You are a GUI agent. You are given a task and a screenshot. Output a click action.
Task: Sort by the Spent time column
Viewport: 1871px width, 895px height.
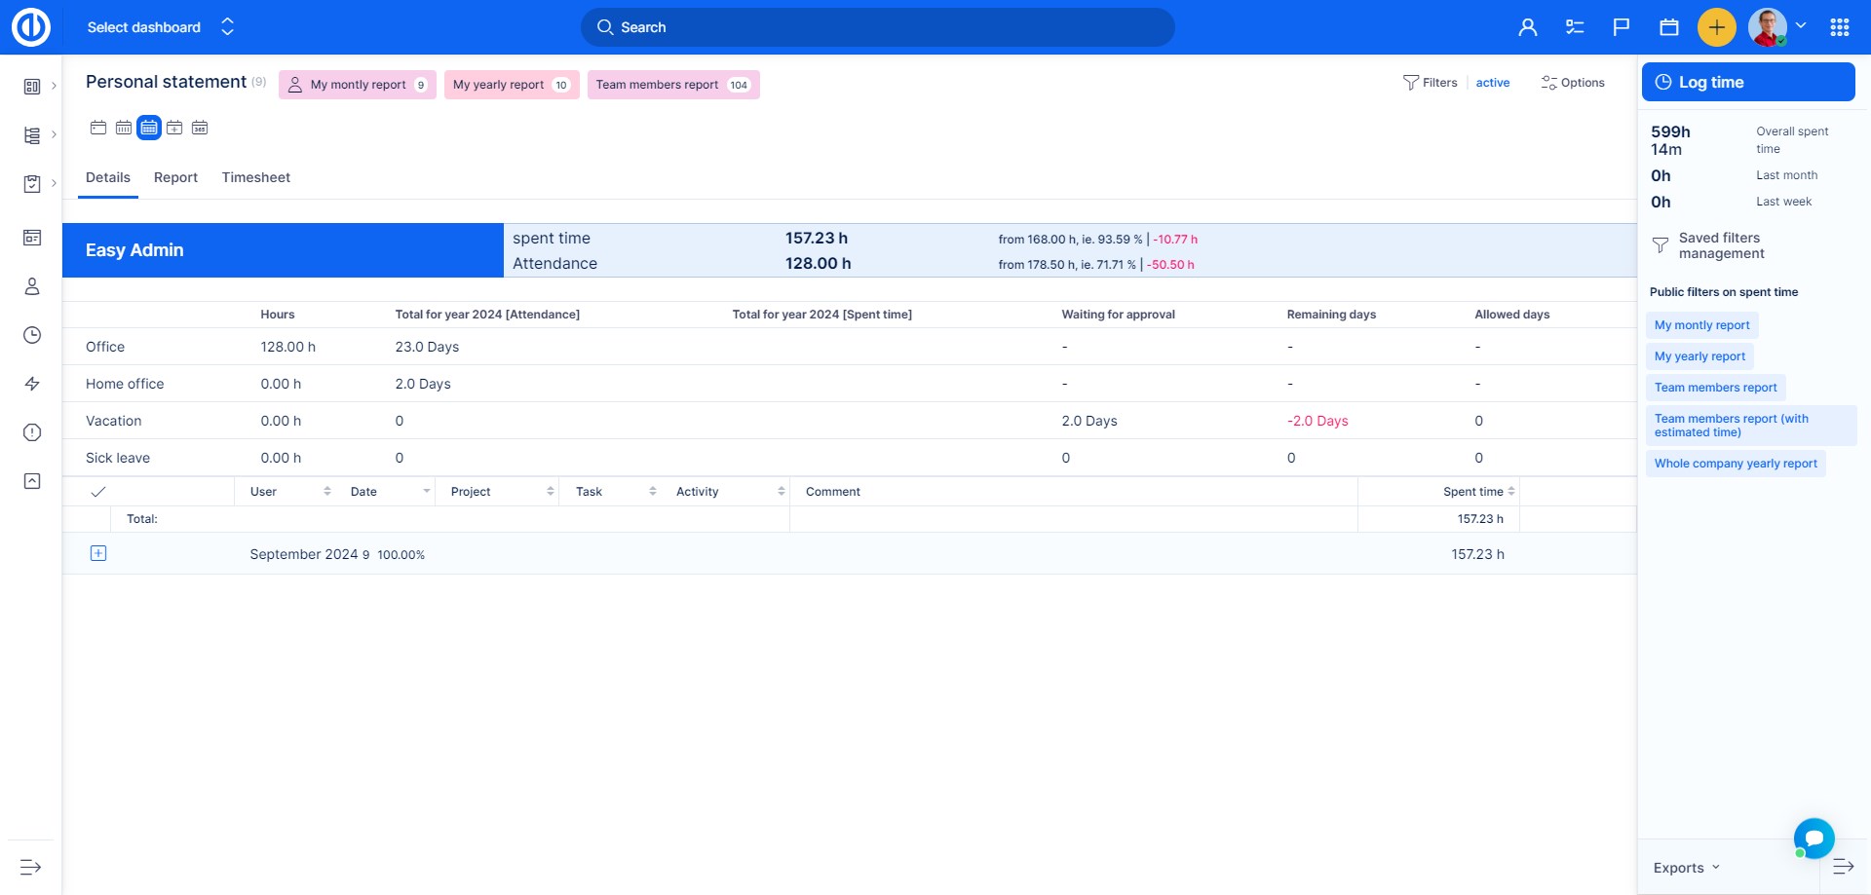(1472, 492)
